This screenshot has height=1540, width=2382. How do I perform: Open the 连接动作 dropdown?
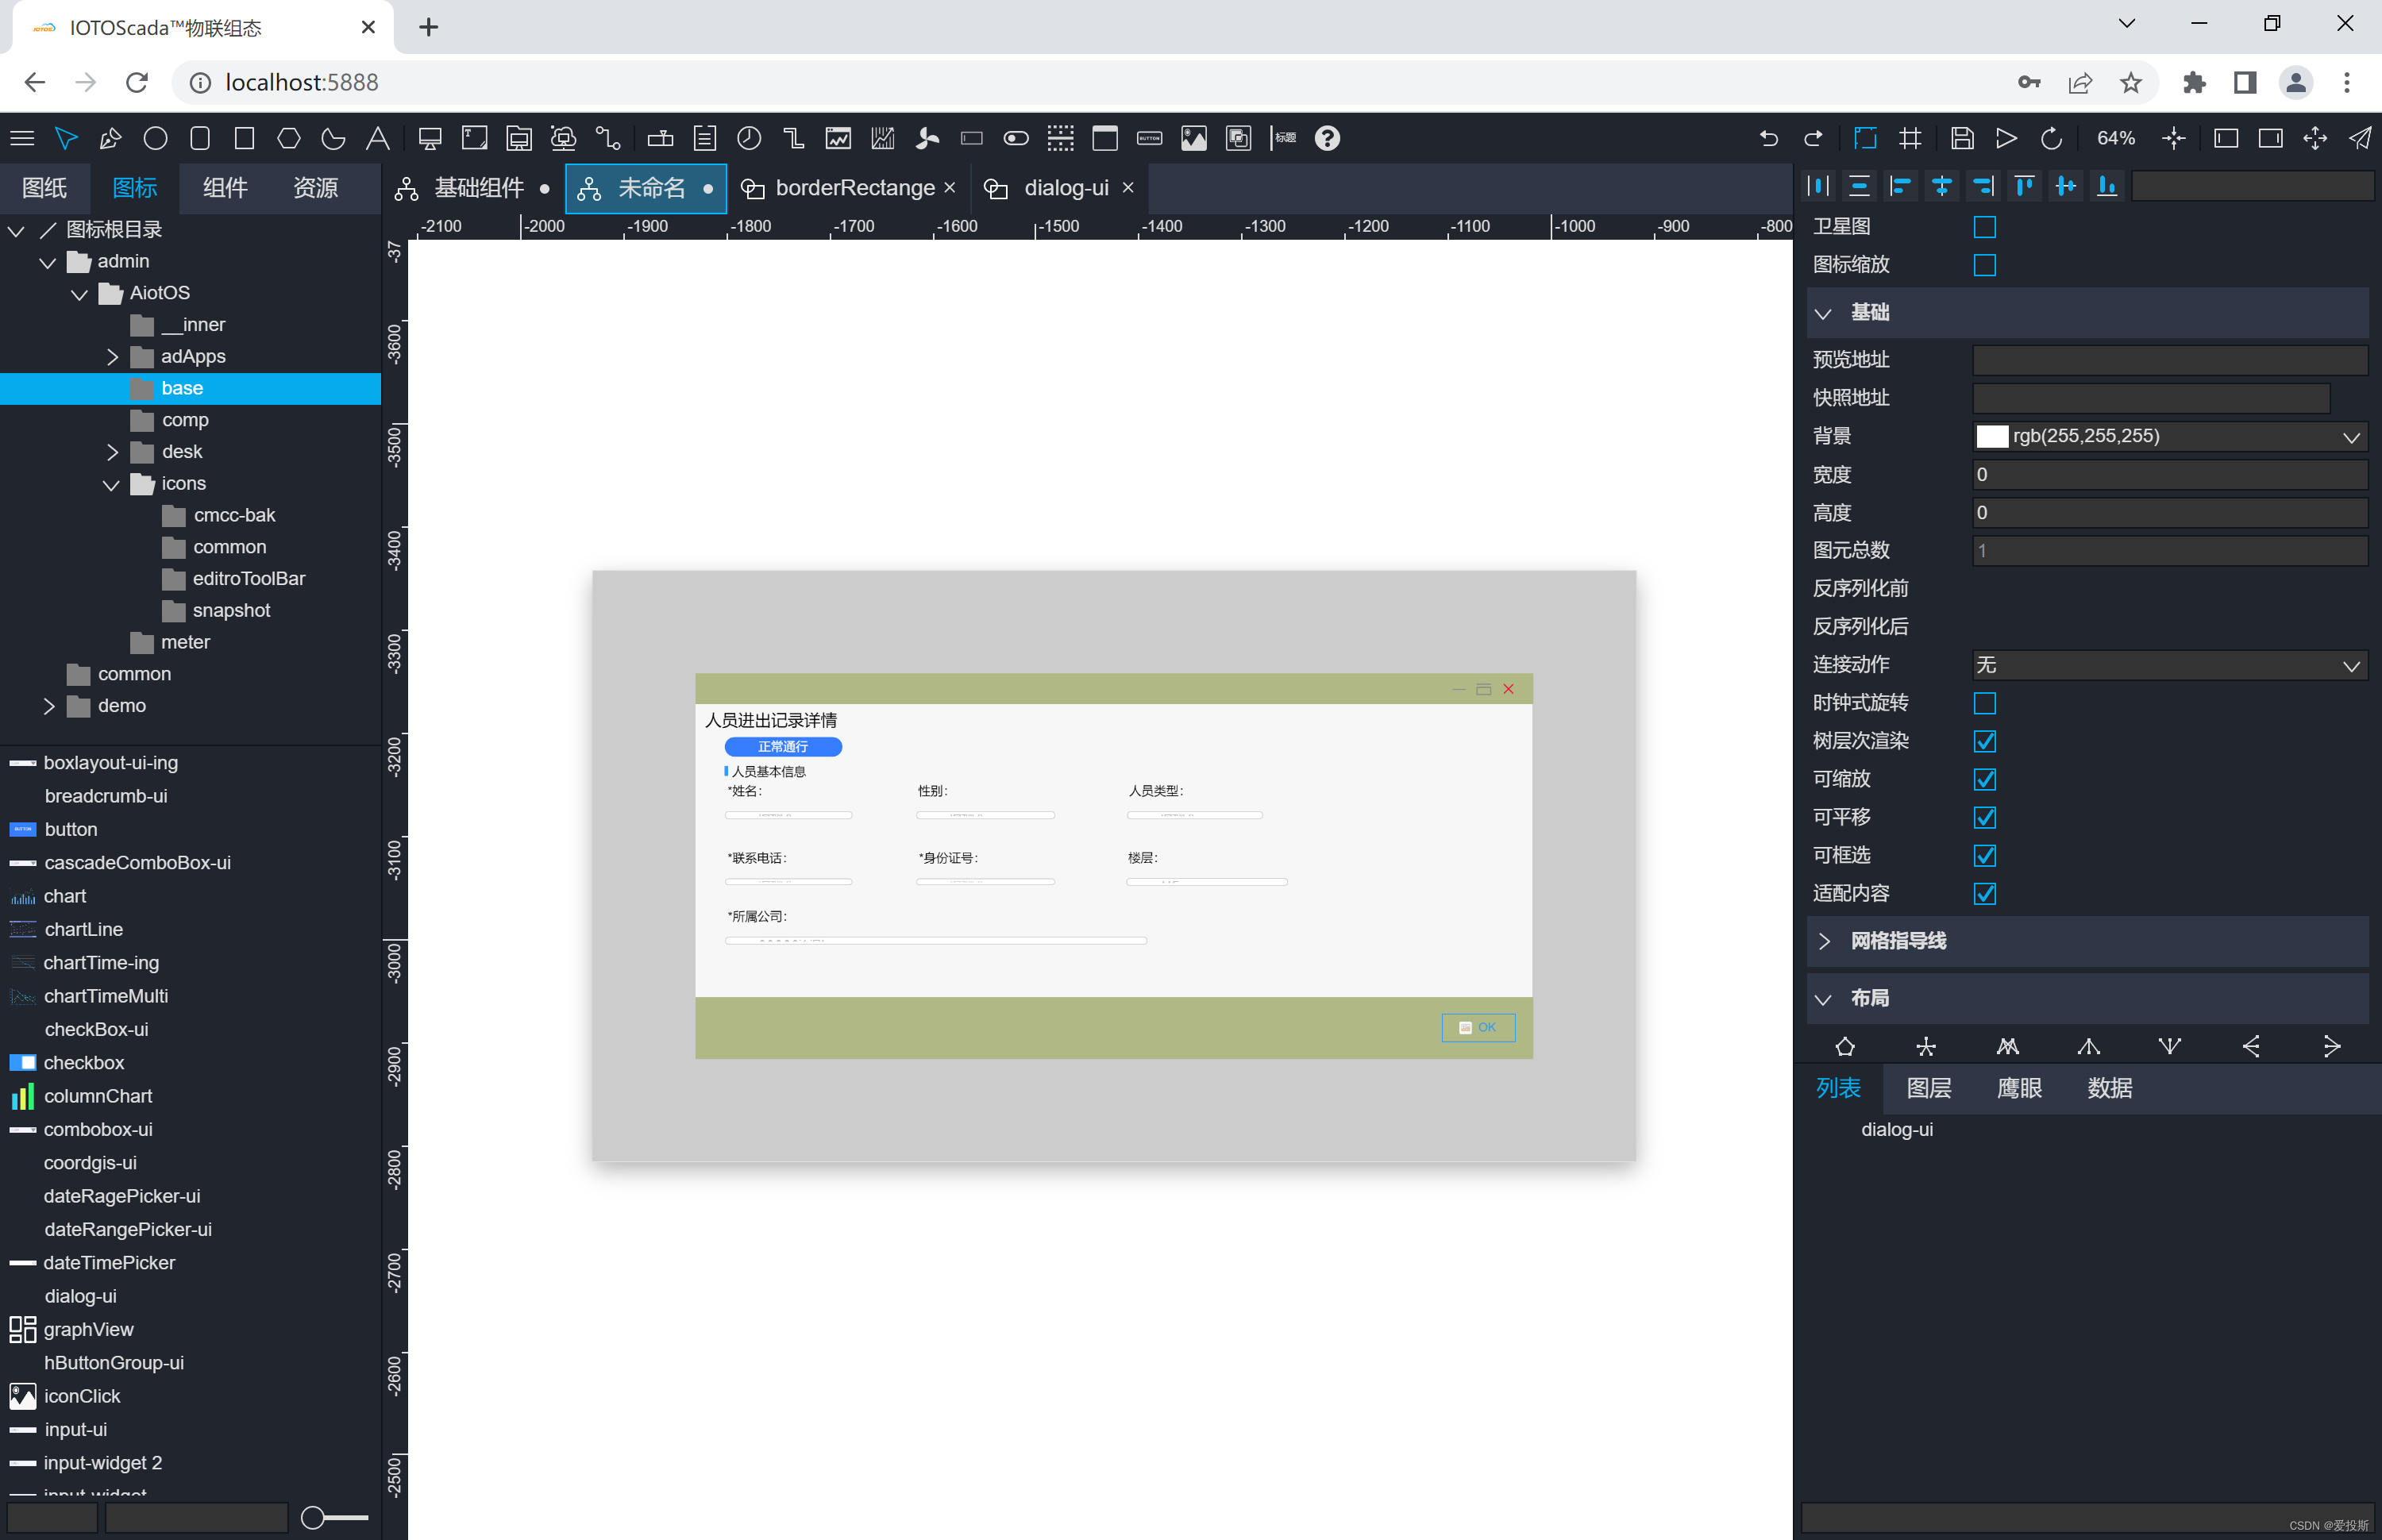[x=2168, y=665]
